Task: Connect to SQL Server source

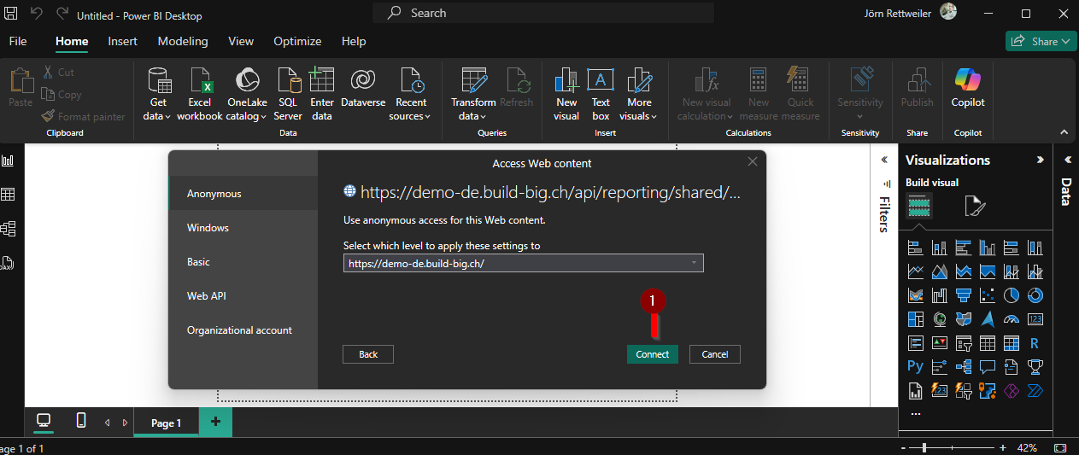Action: (x=289, y=95)
